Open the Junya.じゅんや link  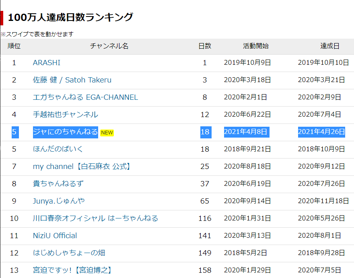coord(59,201)
